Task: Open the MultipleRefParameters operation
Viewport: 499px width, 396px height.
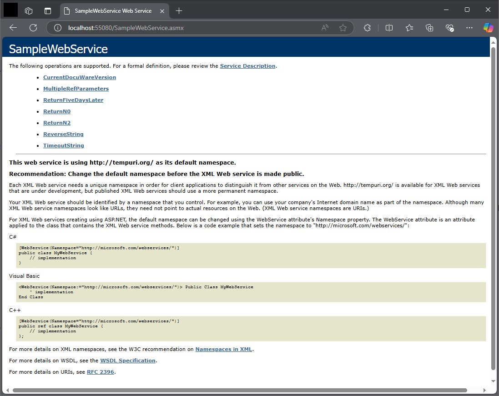Action: pos(76,89)
